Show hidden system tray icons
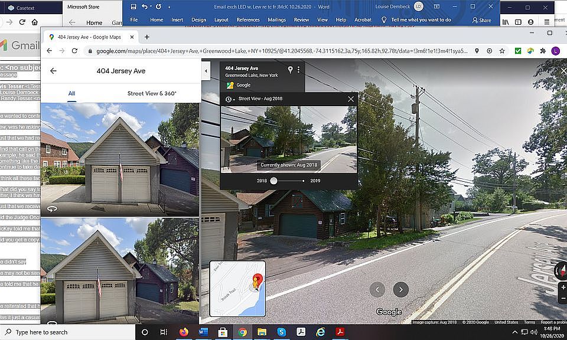This screenshot has width=567, height=340. pyautogui.click(x=515, y=332)
